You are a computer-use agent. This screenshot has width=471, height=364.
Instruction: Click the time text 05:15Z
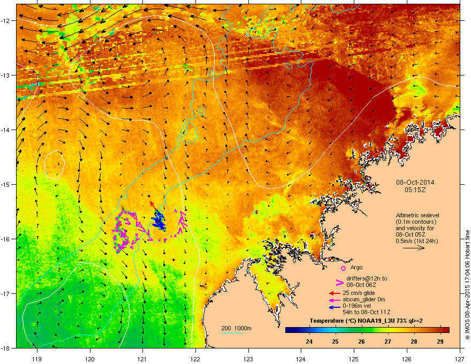[415, 190]
